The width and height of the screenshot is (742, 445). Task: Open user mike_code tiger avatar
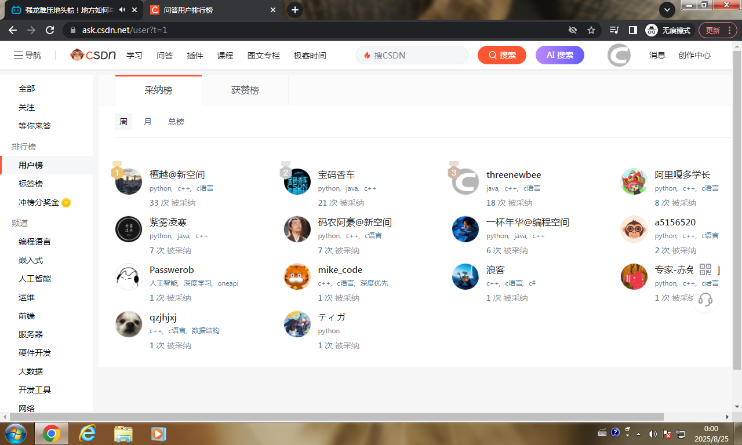point(297,276)
